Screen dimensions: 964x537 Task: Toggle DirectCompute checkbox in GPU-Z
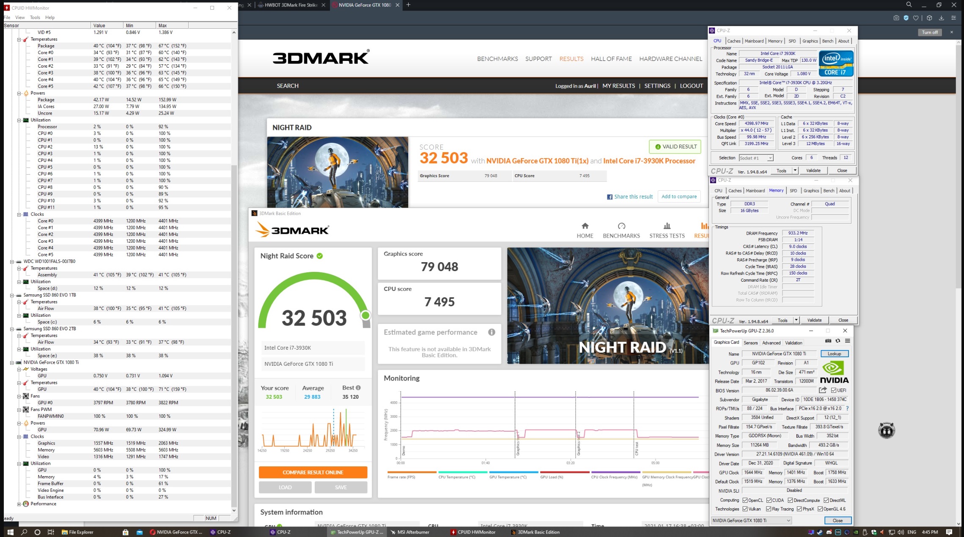790,500
